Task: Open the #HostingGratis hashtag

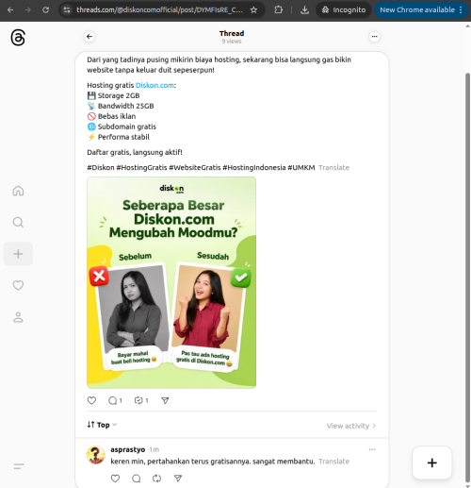Action: (141, 168)
